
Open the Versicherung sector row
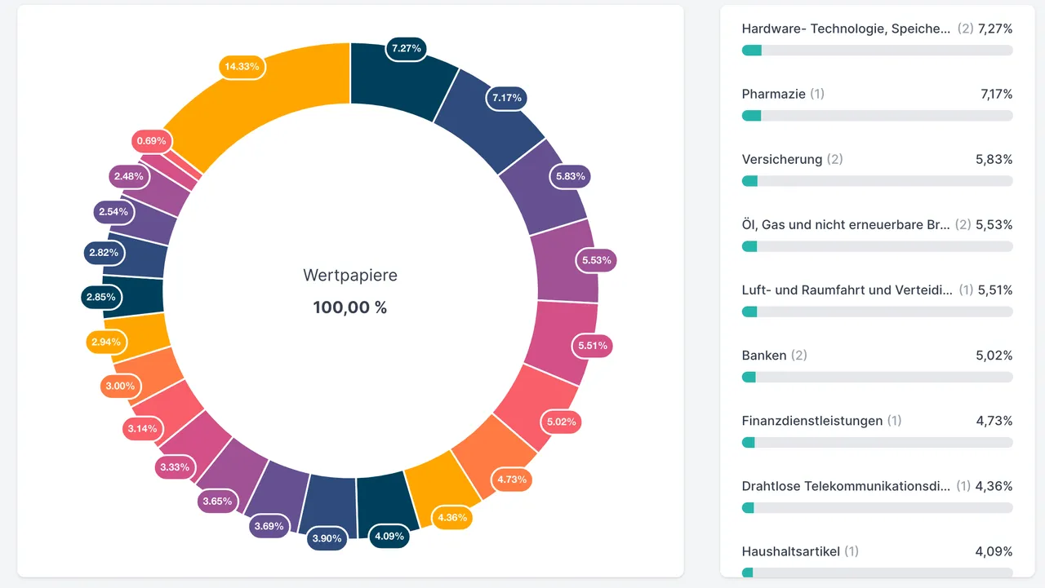point(877,168)
